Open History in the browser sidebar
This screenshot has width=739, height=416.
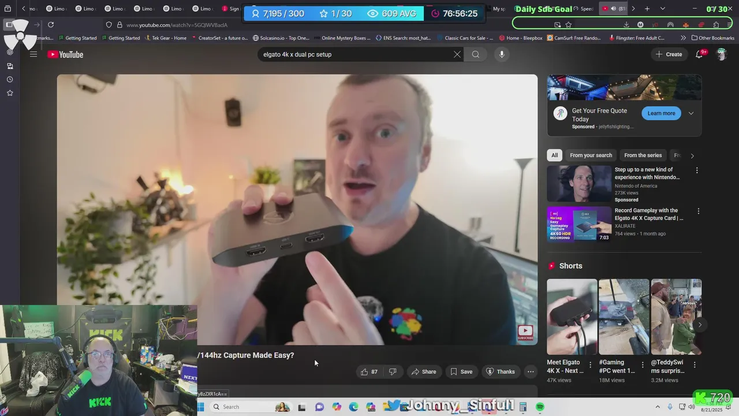point(10,79)
